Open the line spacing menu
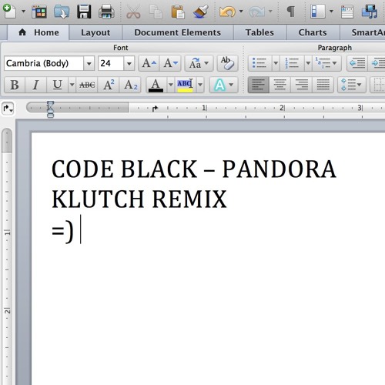The height and width of the screenshot is (385, 385). point(351,85)
